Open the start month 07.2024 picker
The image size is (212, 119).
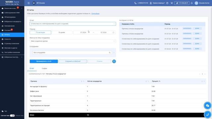(83, 32)
